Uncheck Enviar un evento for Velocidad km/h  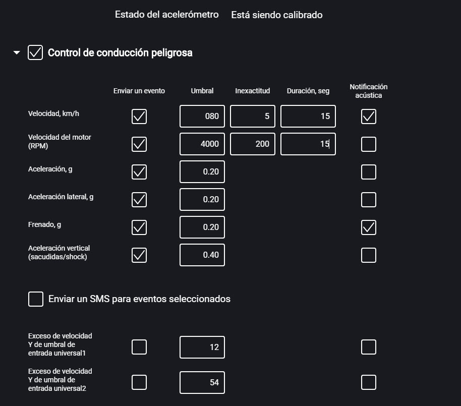click(x=139, y=116)
